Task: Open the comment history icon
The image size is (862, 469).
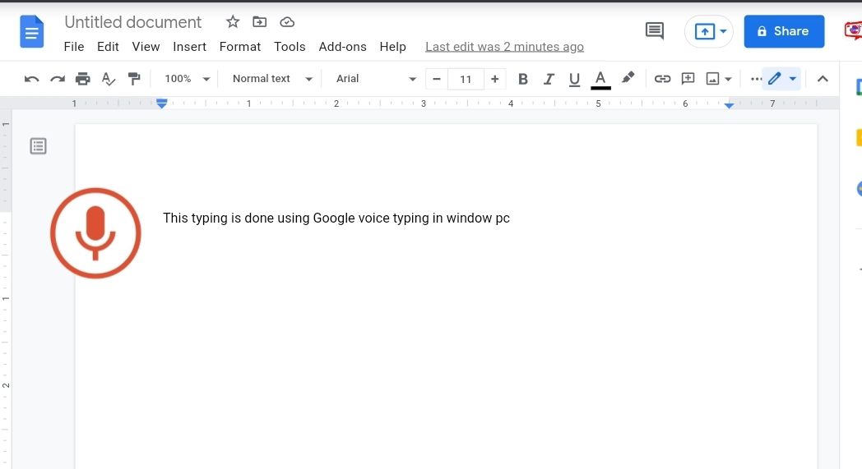Action: coord(654,30)
